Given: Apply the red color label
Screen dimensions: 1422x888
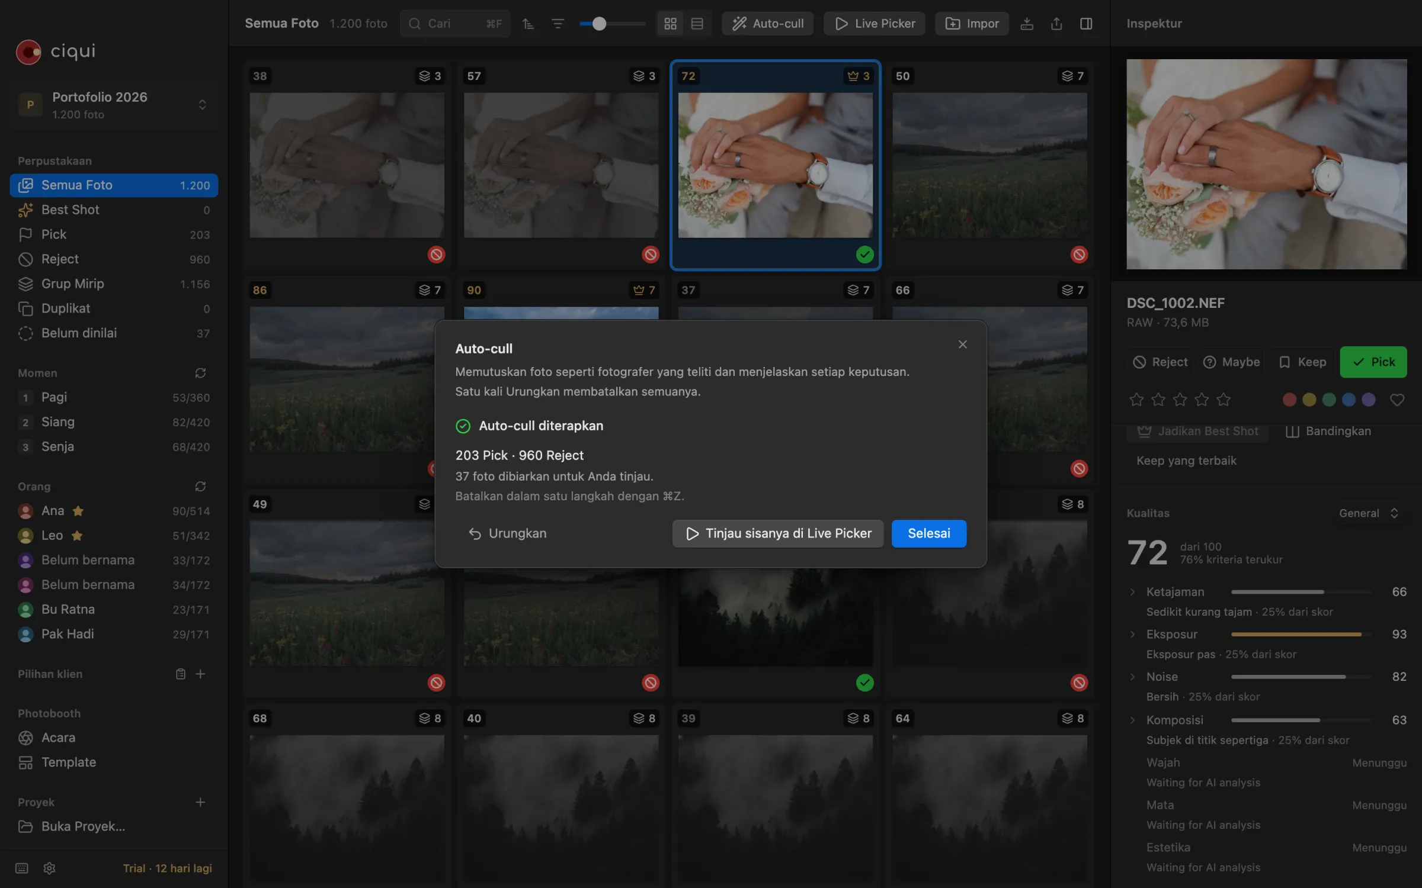Looking at the screenshot, I should [x=1289, y=400].
